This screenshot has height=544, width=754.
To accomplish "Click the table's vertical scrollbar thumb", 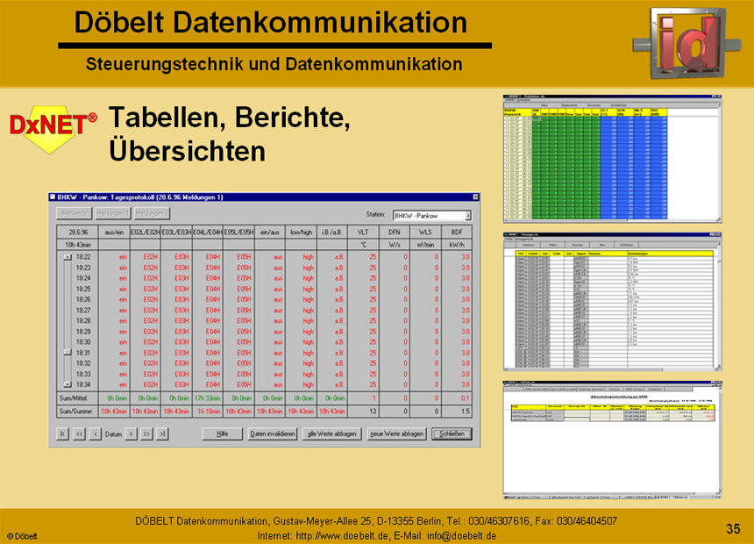I will (68, 353).
